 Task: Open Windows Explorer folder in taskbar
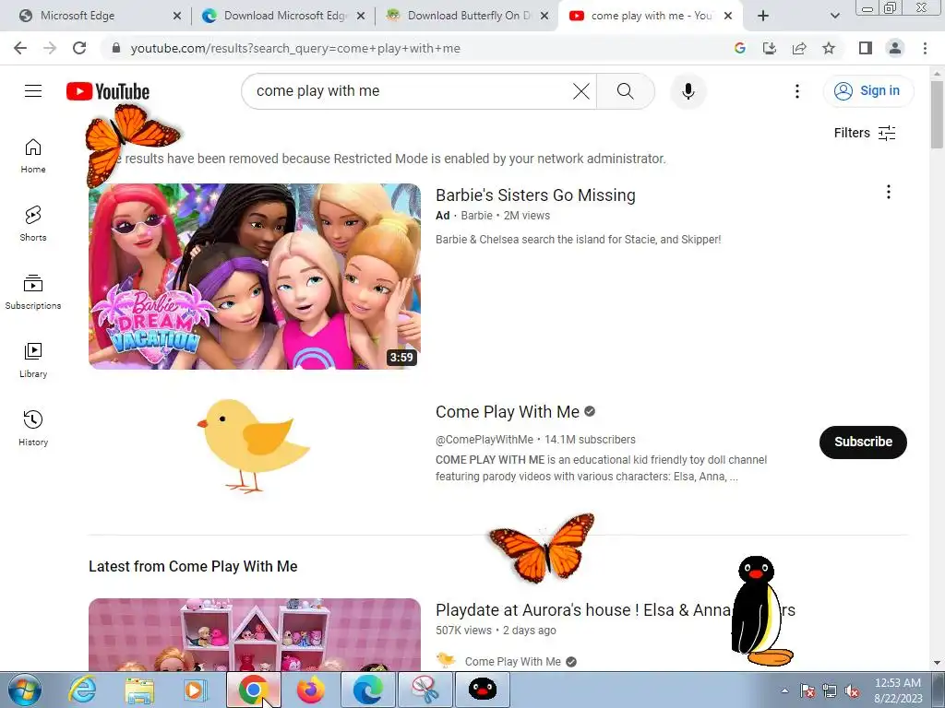point(138,690)
